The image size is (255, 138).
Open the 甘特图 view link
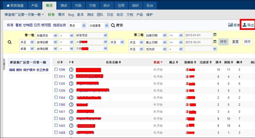28,25
